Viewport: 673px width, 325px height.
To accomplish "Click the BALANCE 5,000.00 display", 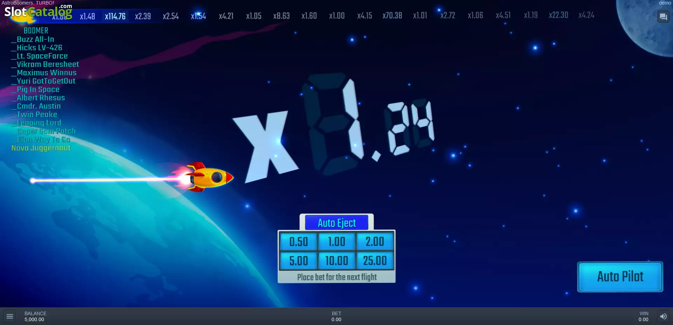I will point(35,316).
